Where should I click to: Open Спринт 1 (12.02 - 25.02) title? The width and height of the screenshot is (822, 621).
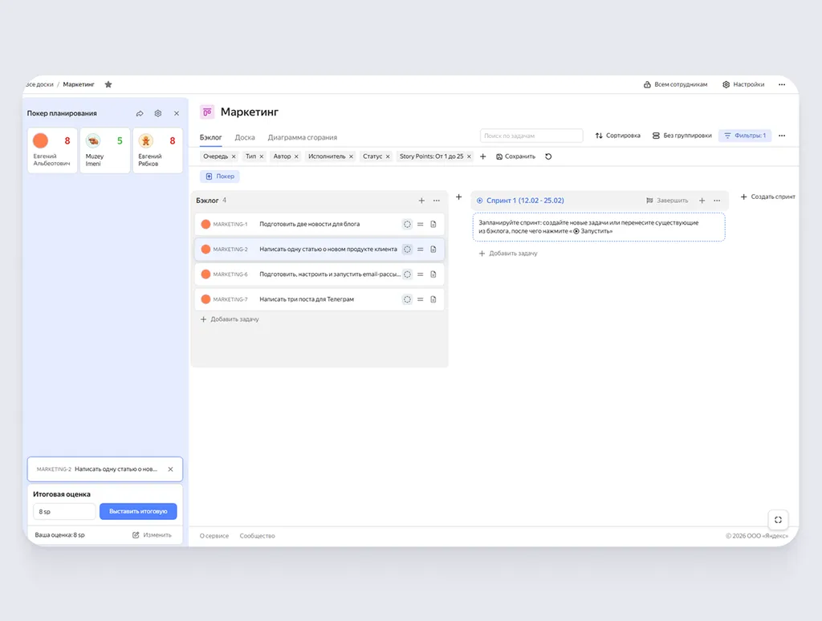point(525,201)
